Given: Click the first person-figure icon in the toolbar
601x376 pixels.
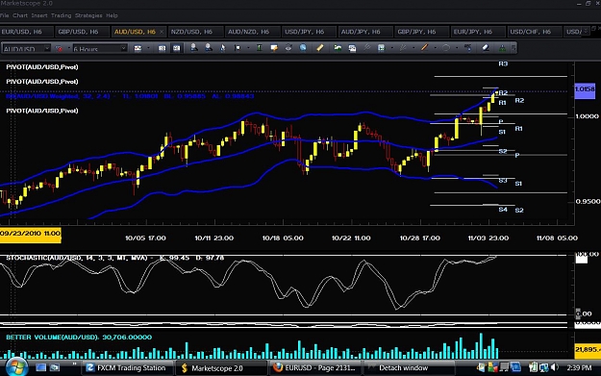Looking at the screenshot, I should click(x=194, y=47).
